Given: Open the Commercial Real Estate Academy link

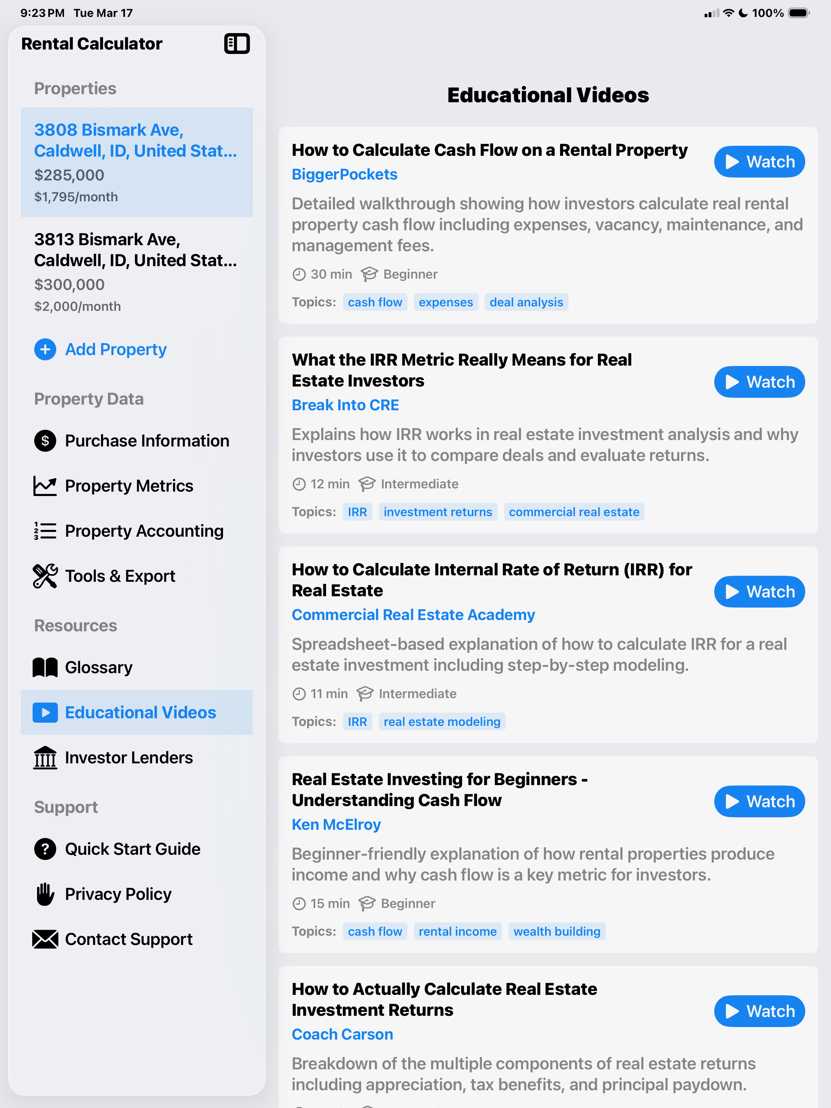Looking at the screenshot, I should [x=413, y=615].
